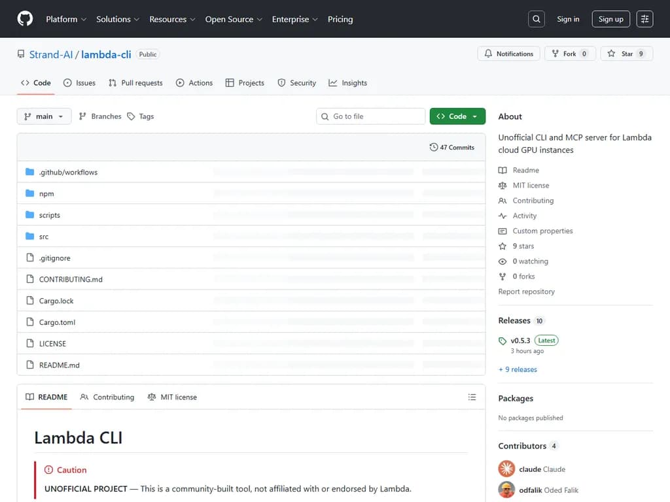Fork the repository
The width and height of the screenshot is (670, 502).
[569, 54]
